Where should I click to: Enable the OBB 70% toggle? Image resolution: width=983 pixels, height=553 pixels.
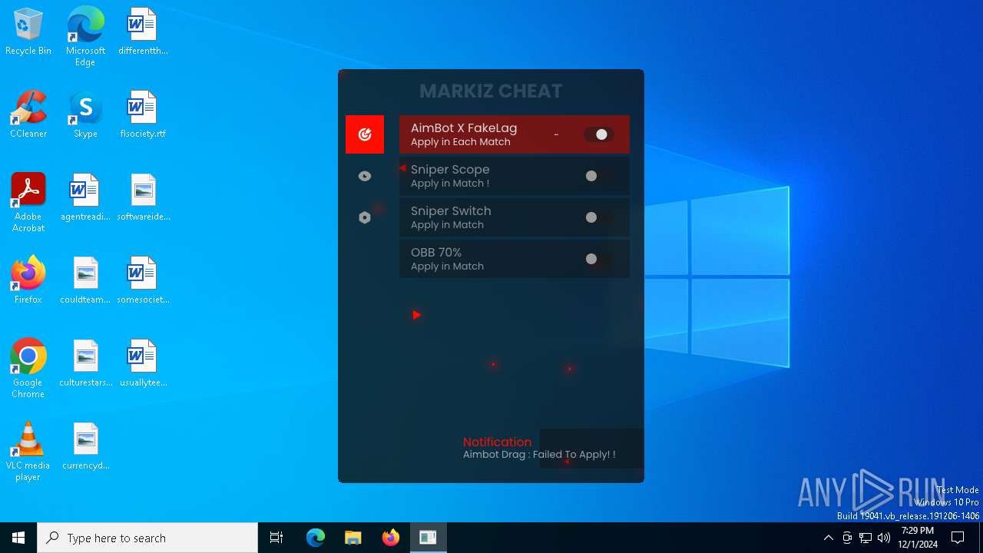[x=598, y=259]
